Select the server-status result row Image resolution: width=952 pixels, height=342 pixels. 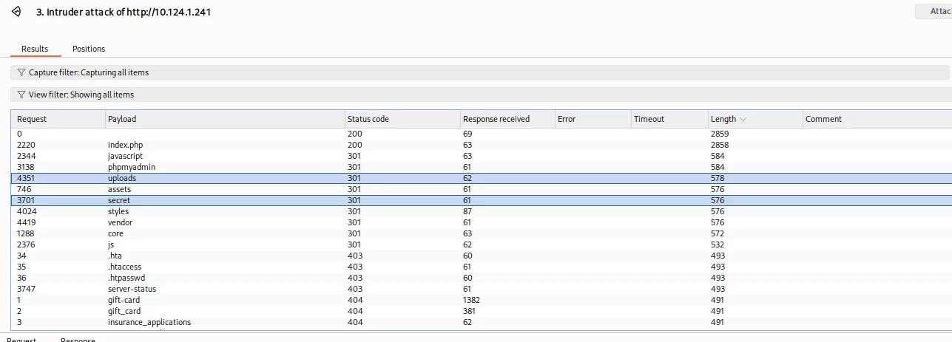pyautogui.click(x=132, y=289)
